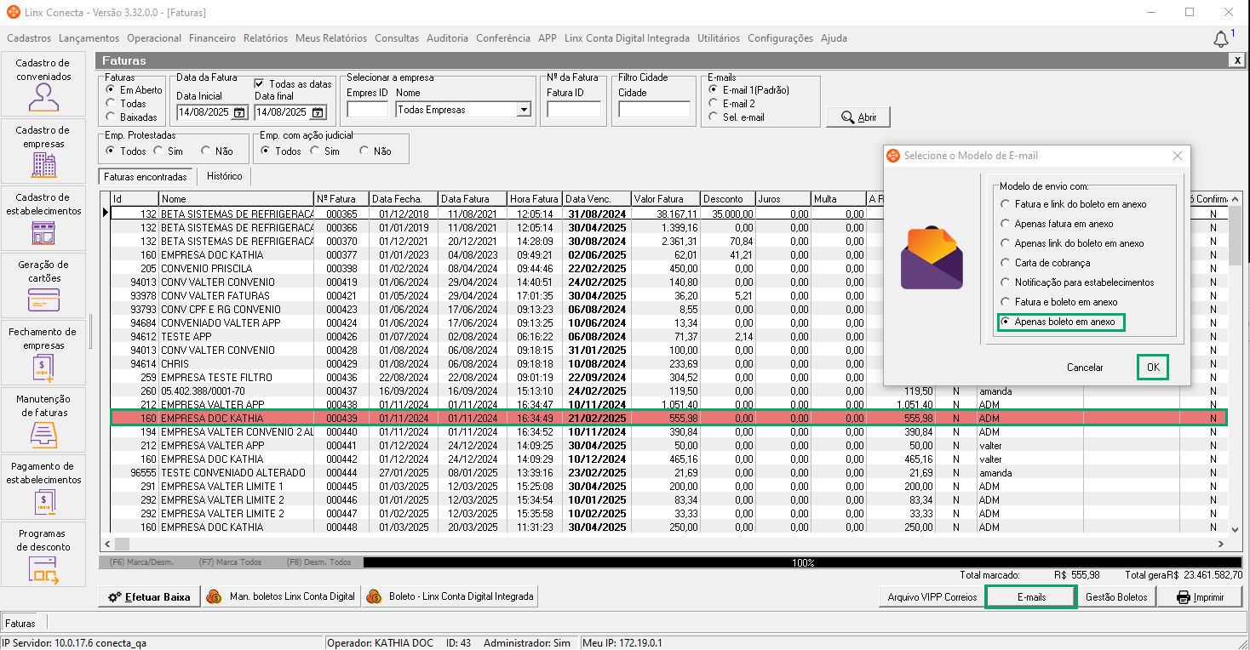The image size is (1250, 650).
Task: Sort by Data Venc. column header
Action: tap(597, 199)
